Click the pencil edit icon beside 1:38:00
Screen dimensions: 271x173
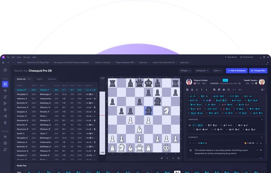(x=257, y=143)
